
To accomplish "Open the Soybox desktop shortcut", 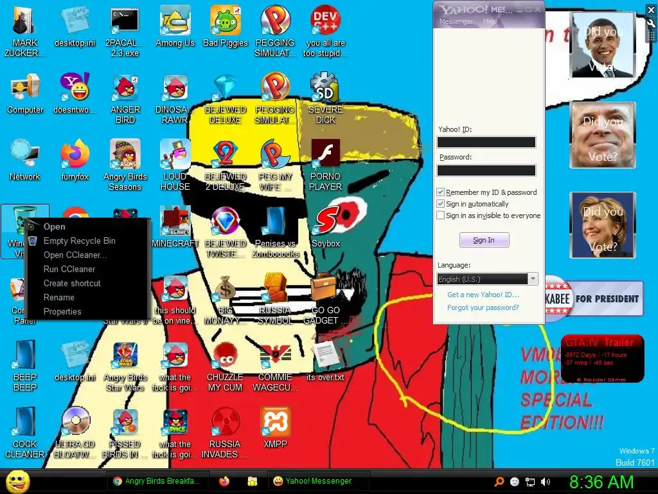I will pyautogui.click(x=326, y=227).
